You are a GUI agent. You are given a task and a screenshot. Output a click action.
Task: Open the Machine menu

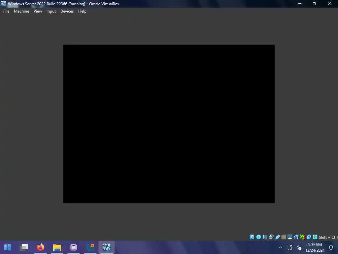(x=21, y=11)
